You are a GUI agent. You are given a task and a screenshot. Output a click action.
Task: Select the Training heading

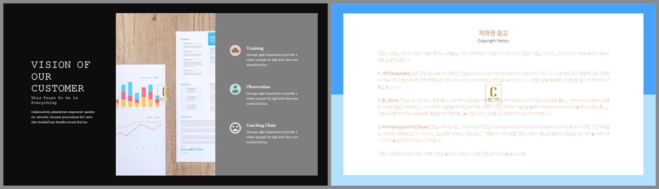coord(255,48)
